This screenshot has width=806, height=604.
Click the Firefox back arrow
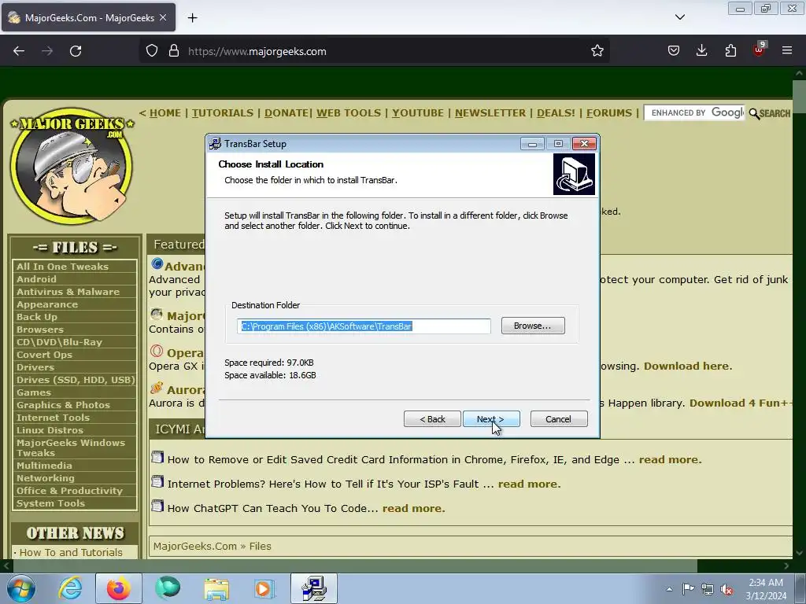19,51
